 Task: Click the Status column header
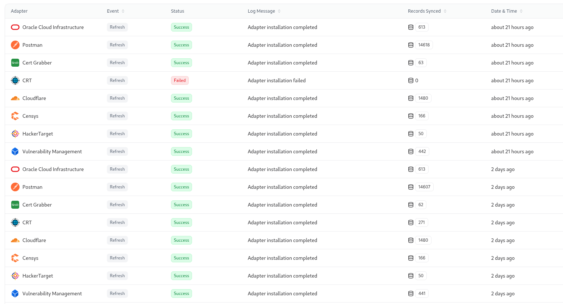coord(178,11)
